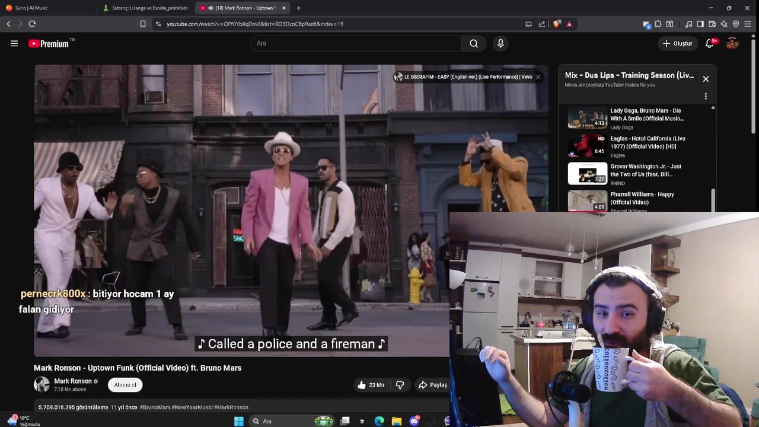Screen dimensions: 759x427
Task: Open Leo AI sparkle icon
Action: tap(724, 24)
